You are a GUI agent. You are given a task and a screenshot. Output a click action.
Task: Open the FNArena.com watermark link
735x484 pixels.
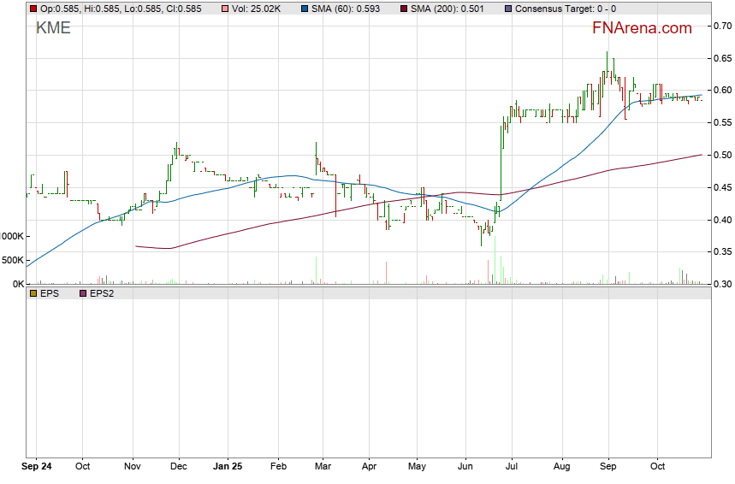tap(642, 28)
